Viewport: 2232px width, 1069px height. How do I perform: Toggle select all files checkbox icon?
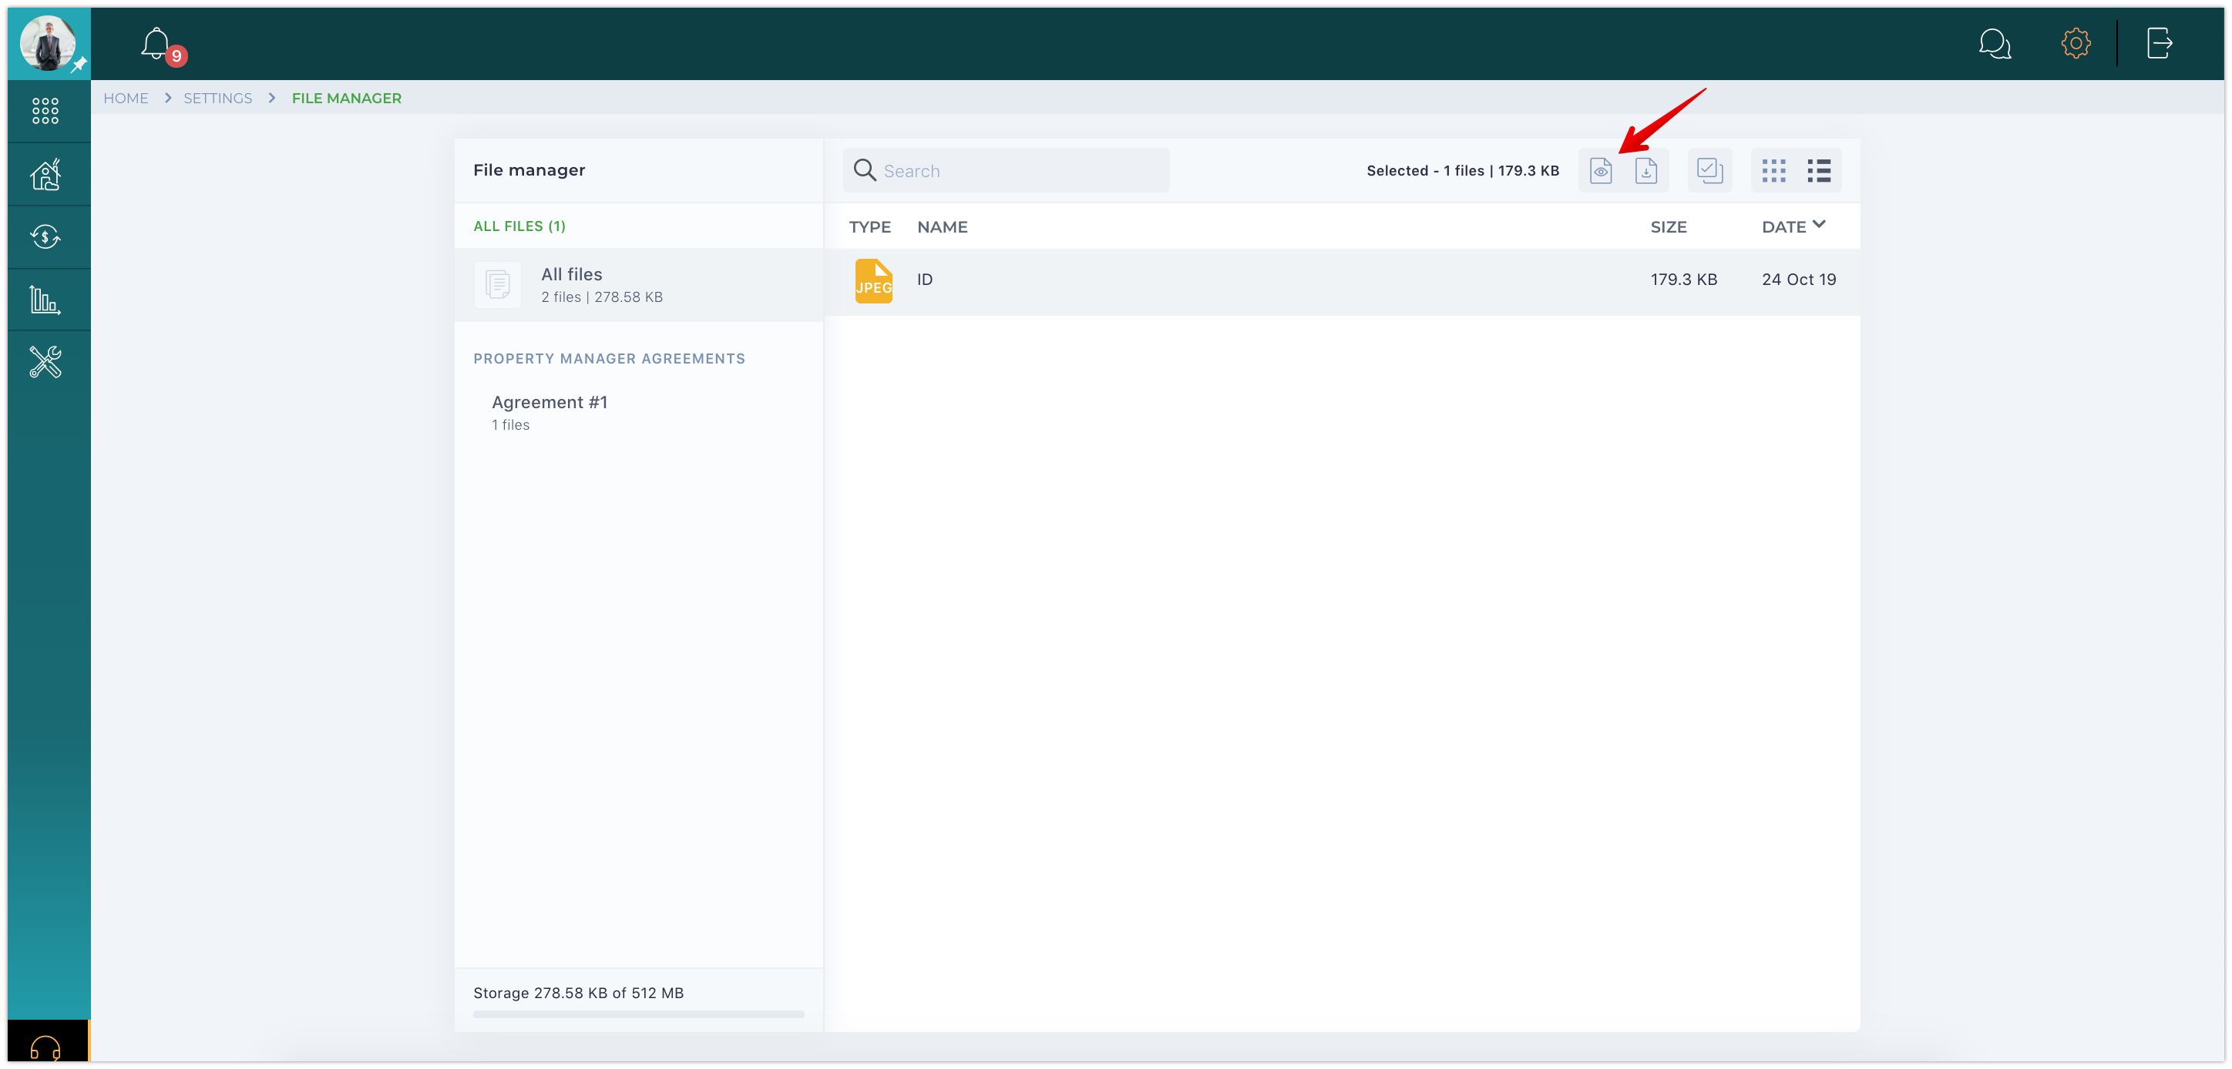1709,170
